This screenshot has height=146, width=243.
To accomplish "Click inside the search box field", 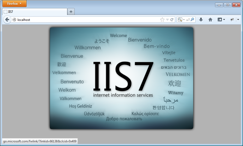I will coord(188,20).
